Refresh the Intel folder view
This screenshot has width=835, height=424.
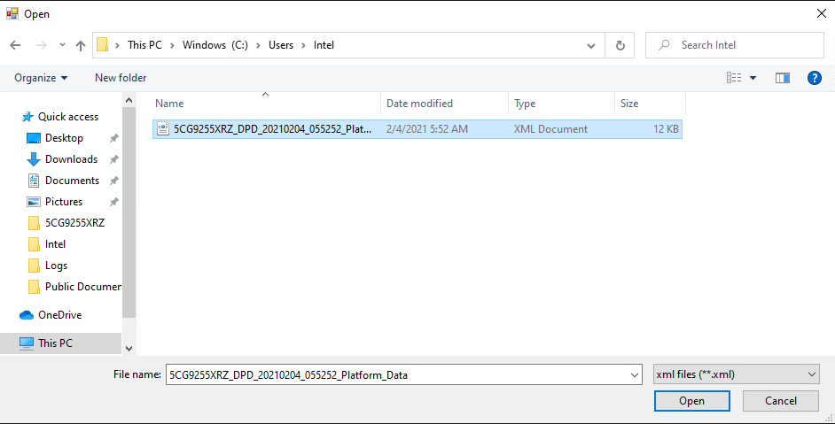[620, 45]
